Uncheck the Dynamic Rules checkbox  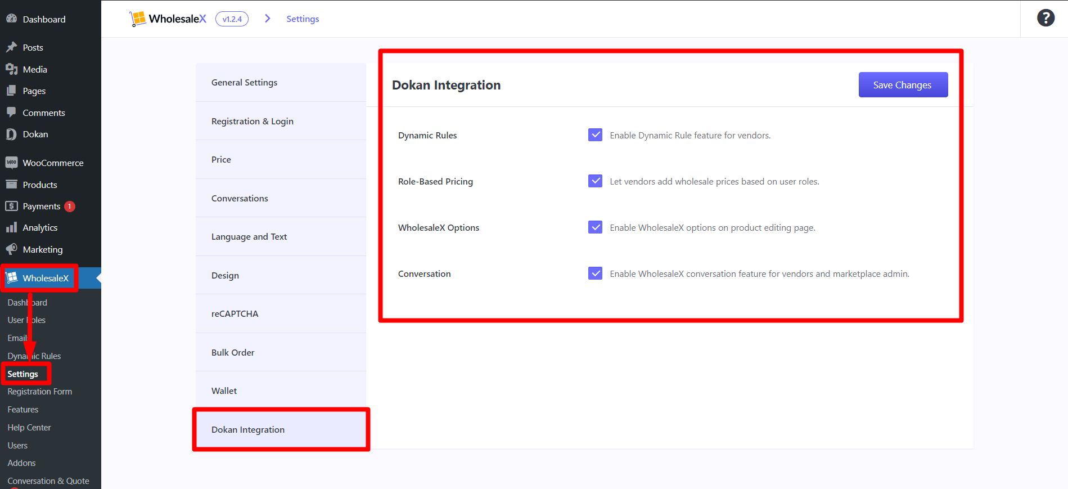coord(595,135)
